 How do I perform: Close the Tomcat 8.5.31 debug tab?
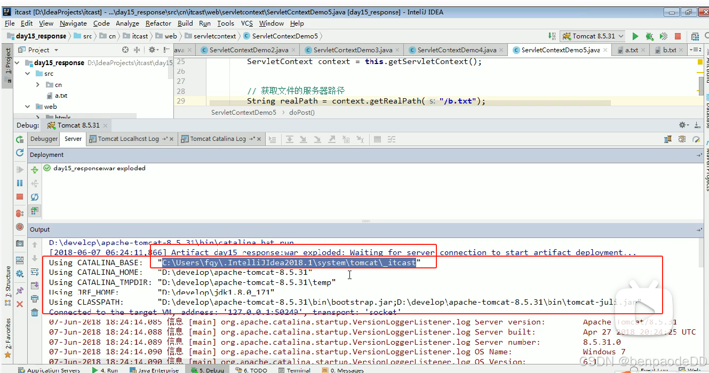tap(105, 125)
